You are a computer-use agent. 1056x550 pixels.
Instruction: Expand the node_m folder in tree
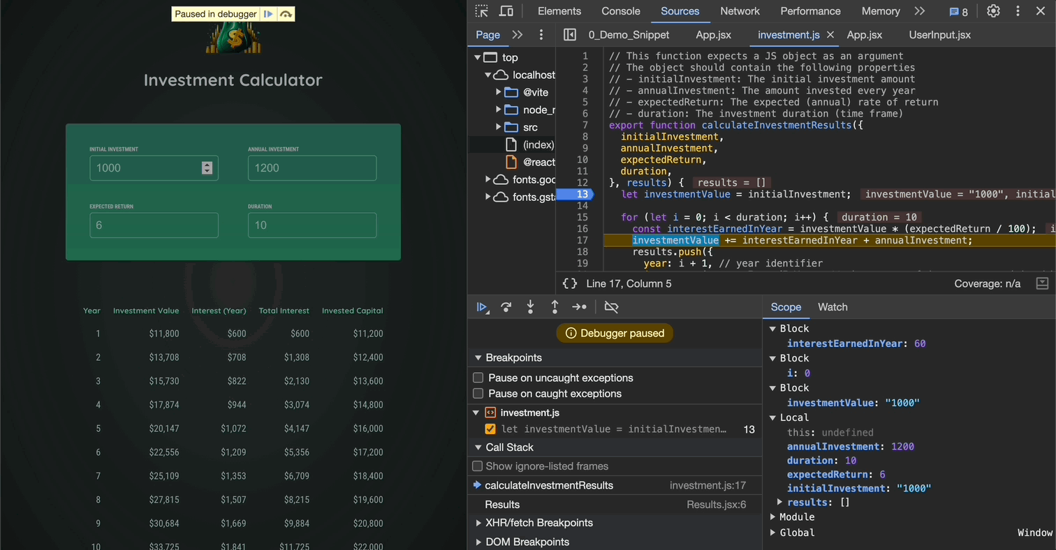point(499,110)
